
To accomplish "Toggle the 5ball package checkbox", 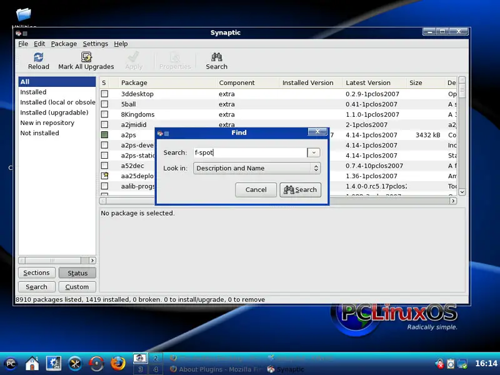I will pos(104,104).
